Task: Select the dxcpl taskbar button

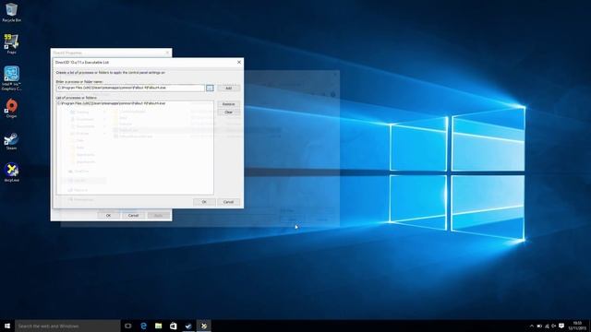Action: coord(204,326)
